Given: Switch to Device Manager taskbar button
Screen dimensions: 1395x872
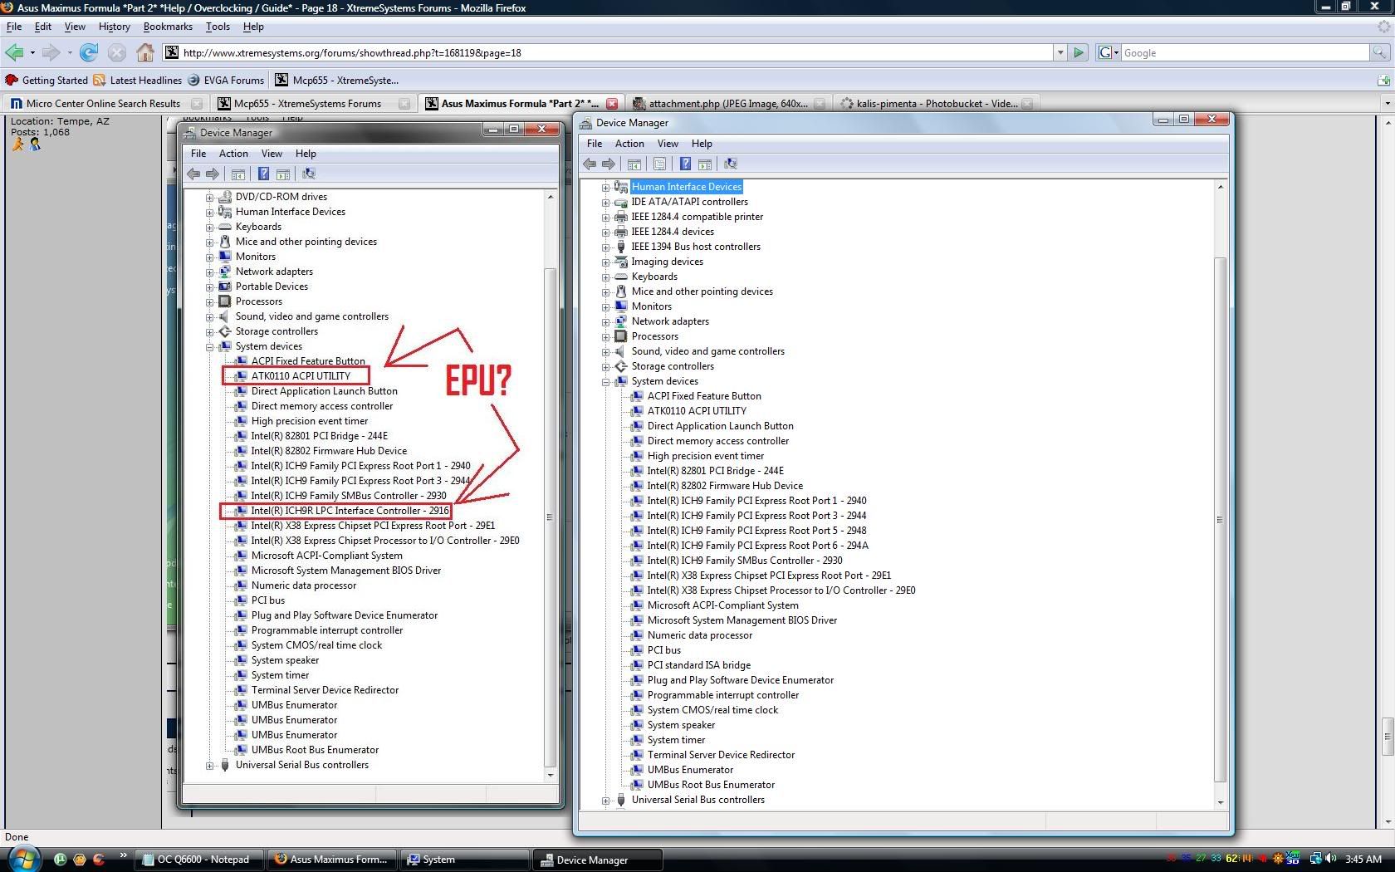Looking at the screenshot, I should point(597,860).
